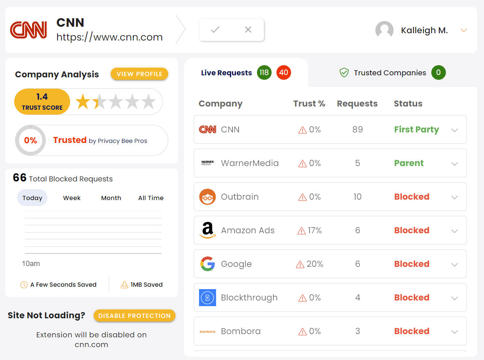This screenshot has height=360, width=484.
Task: Switch to the Trusted Companies tab
Action: tap(393, 73)
